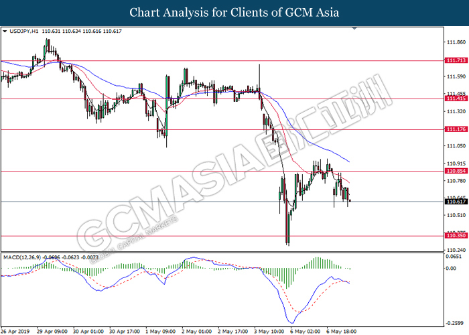The image size is (469, 335).
Task: Click the 111.860 price axis value
Action: tap(456, 42)
